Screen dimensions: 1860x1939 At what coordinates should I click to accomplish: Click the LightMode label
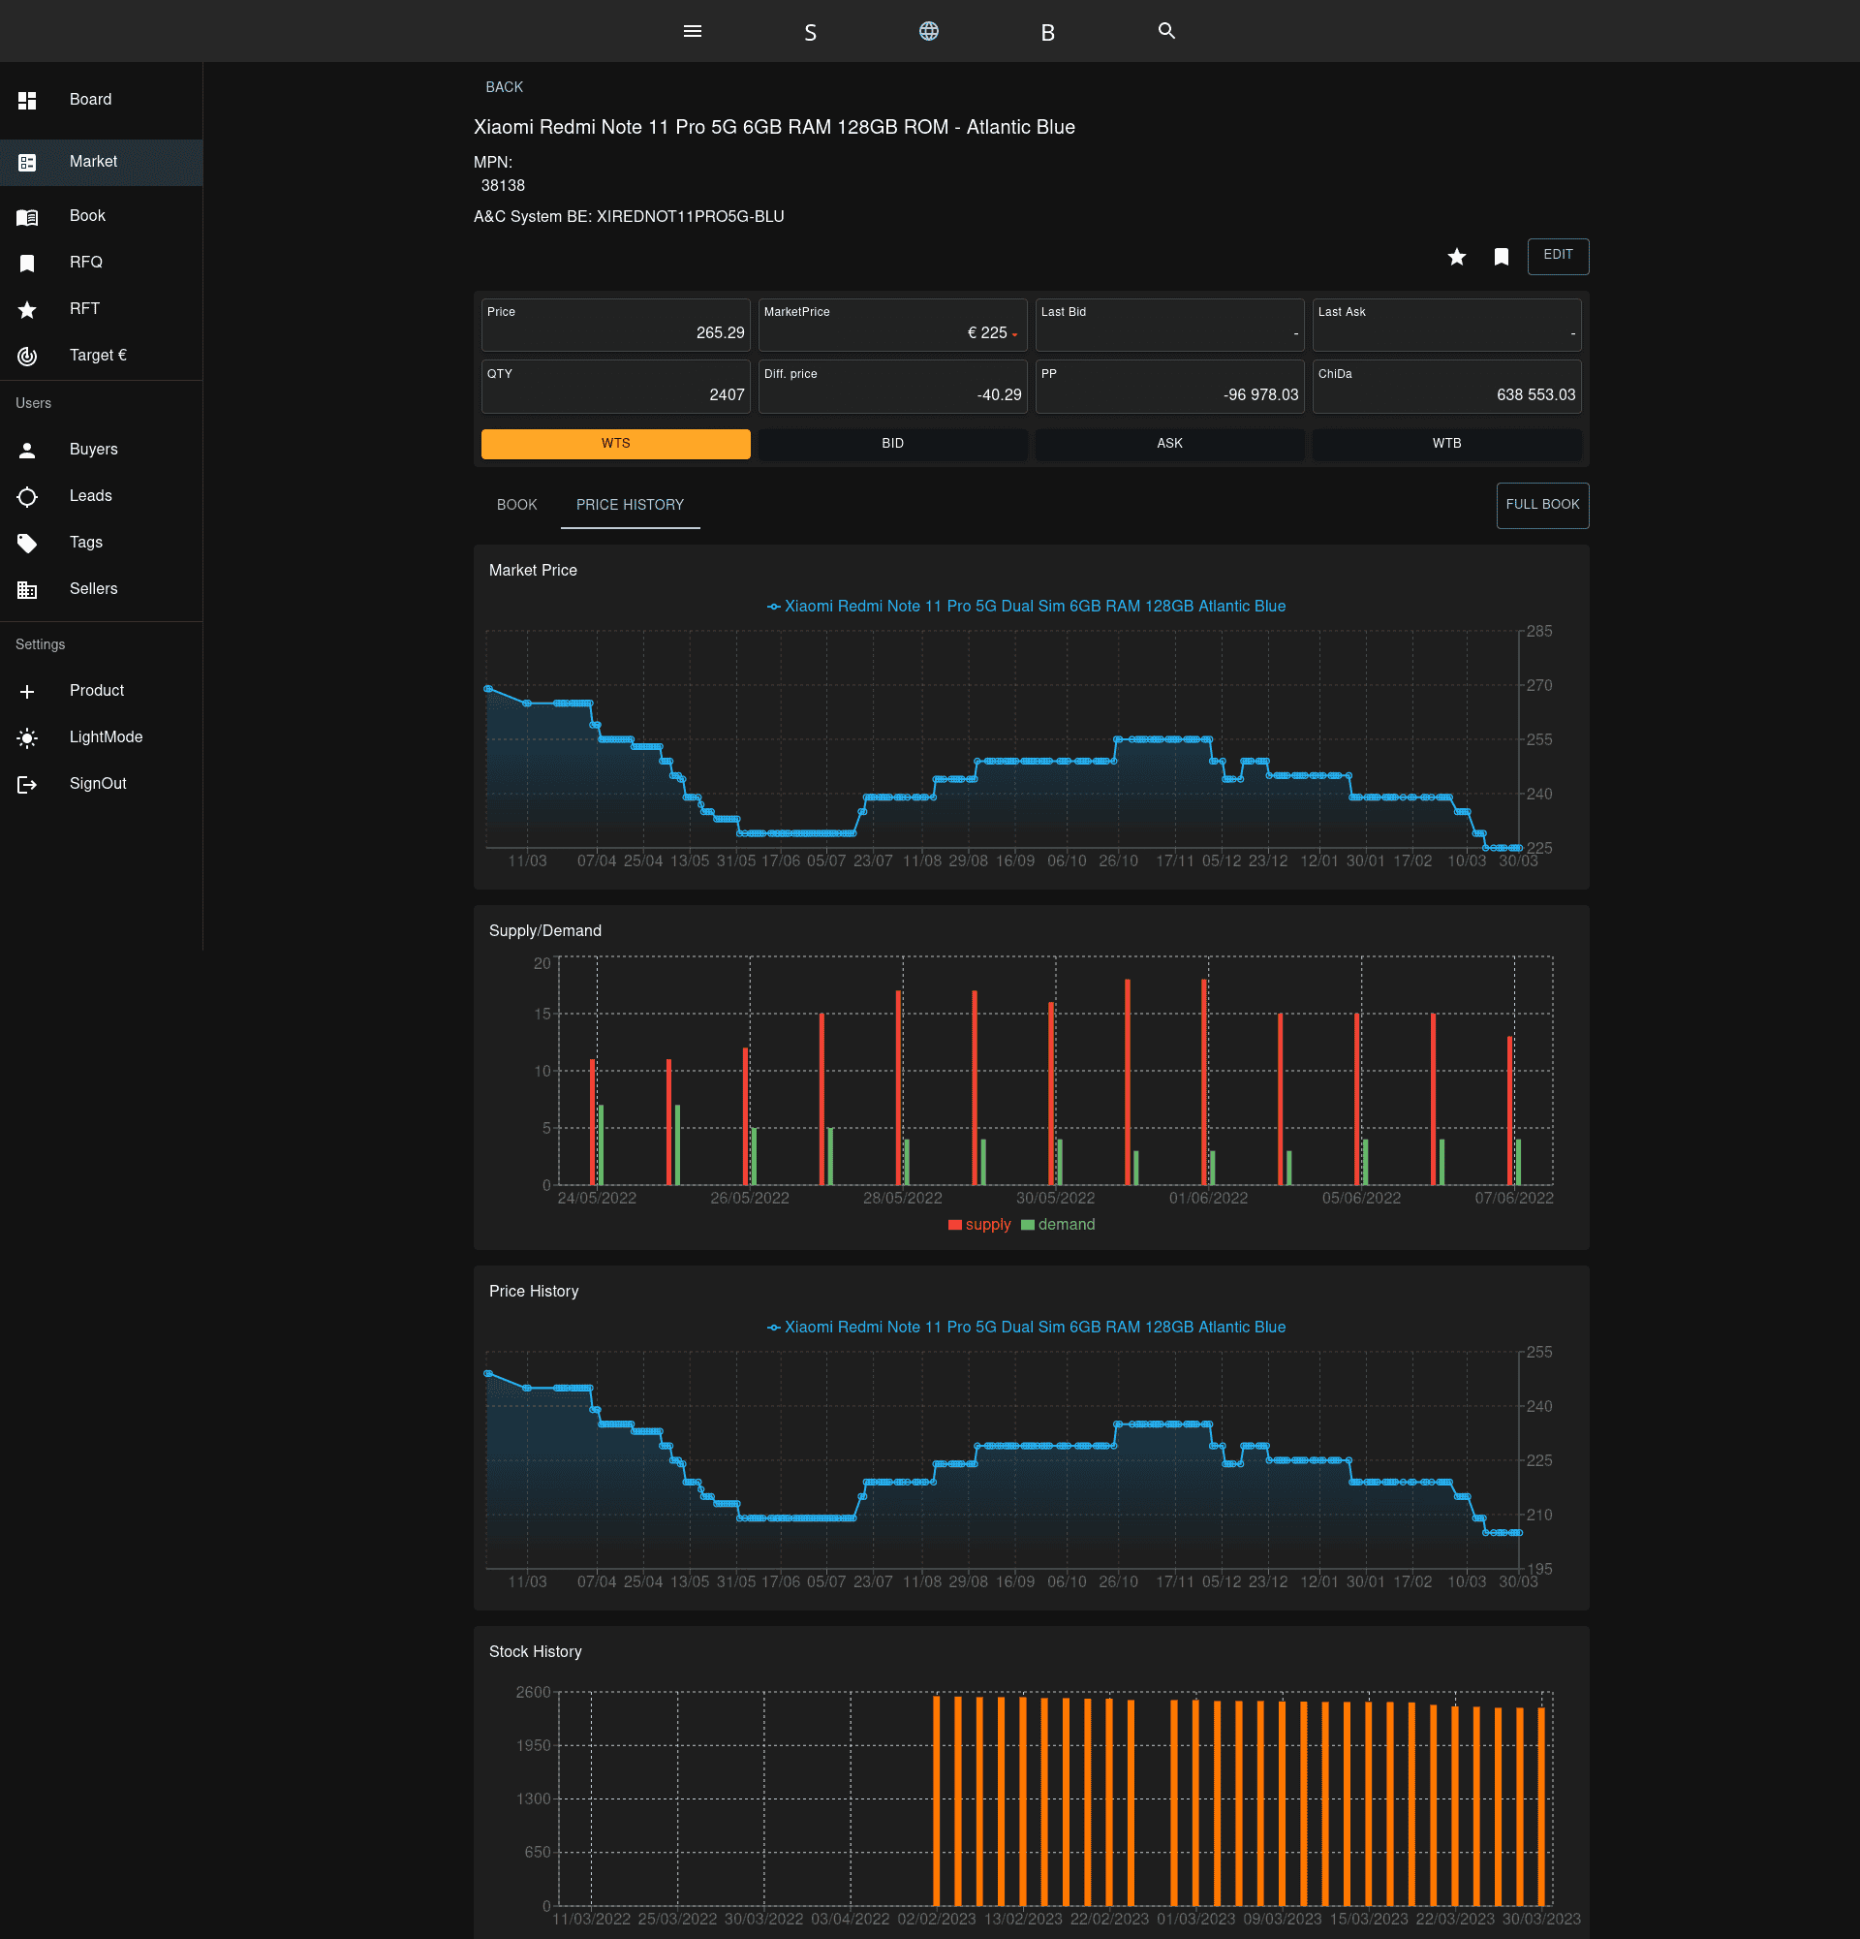pos(106,737)
